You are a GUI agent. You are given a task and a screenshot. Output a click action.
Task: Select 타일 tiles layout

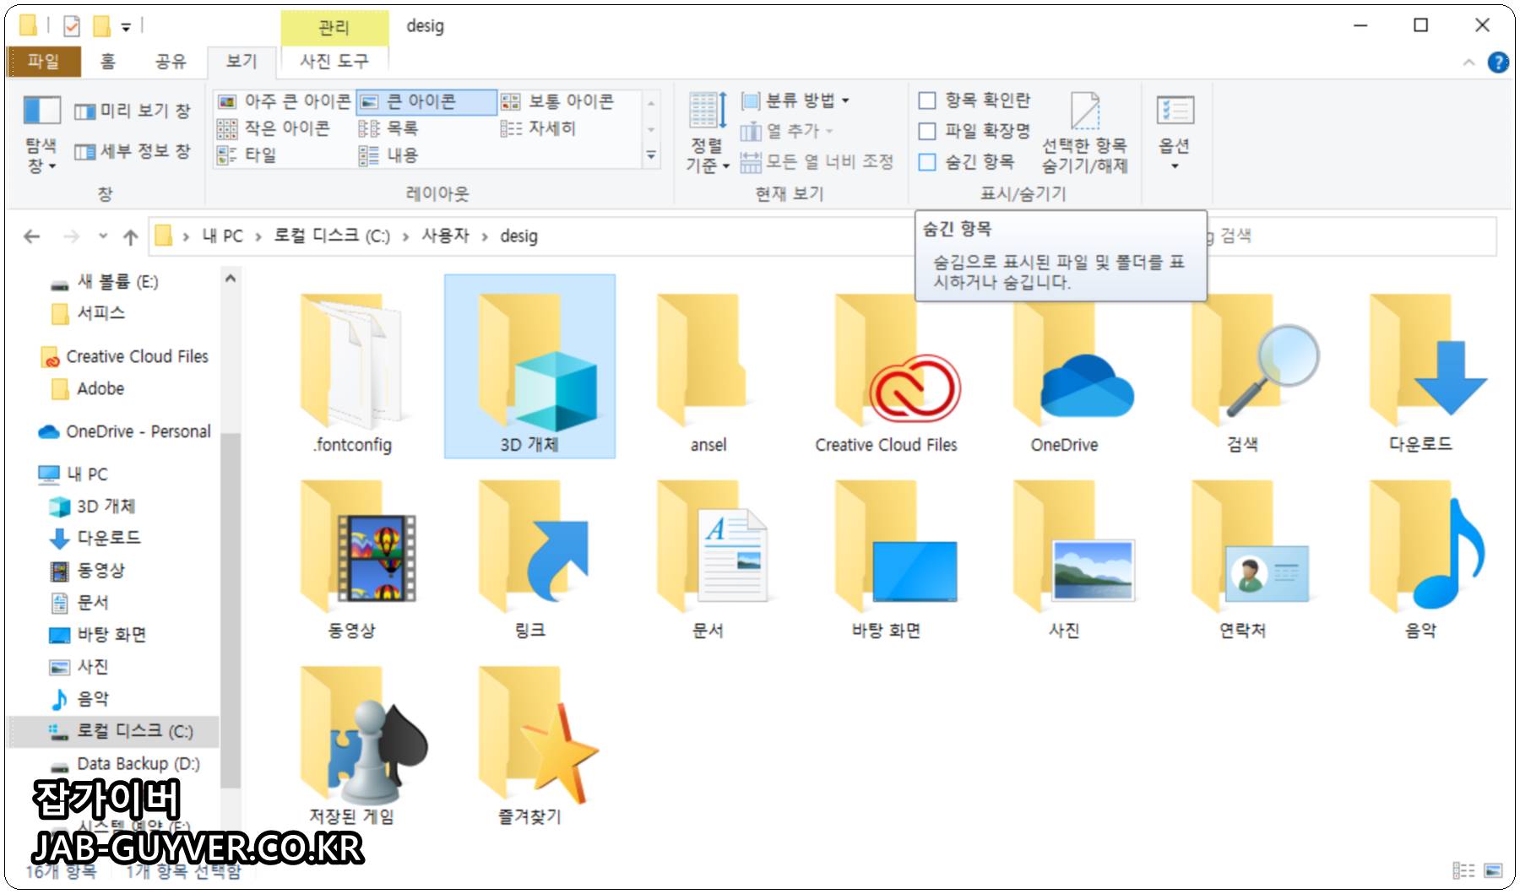coord(247,155)
